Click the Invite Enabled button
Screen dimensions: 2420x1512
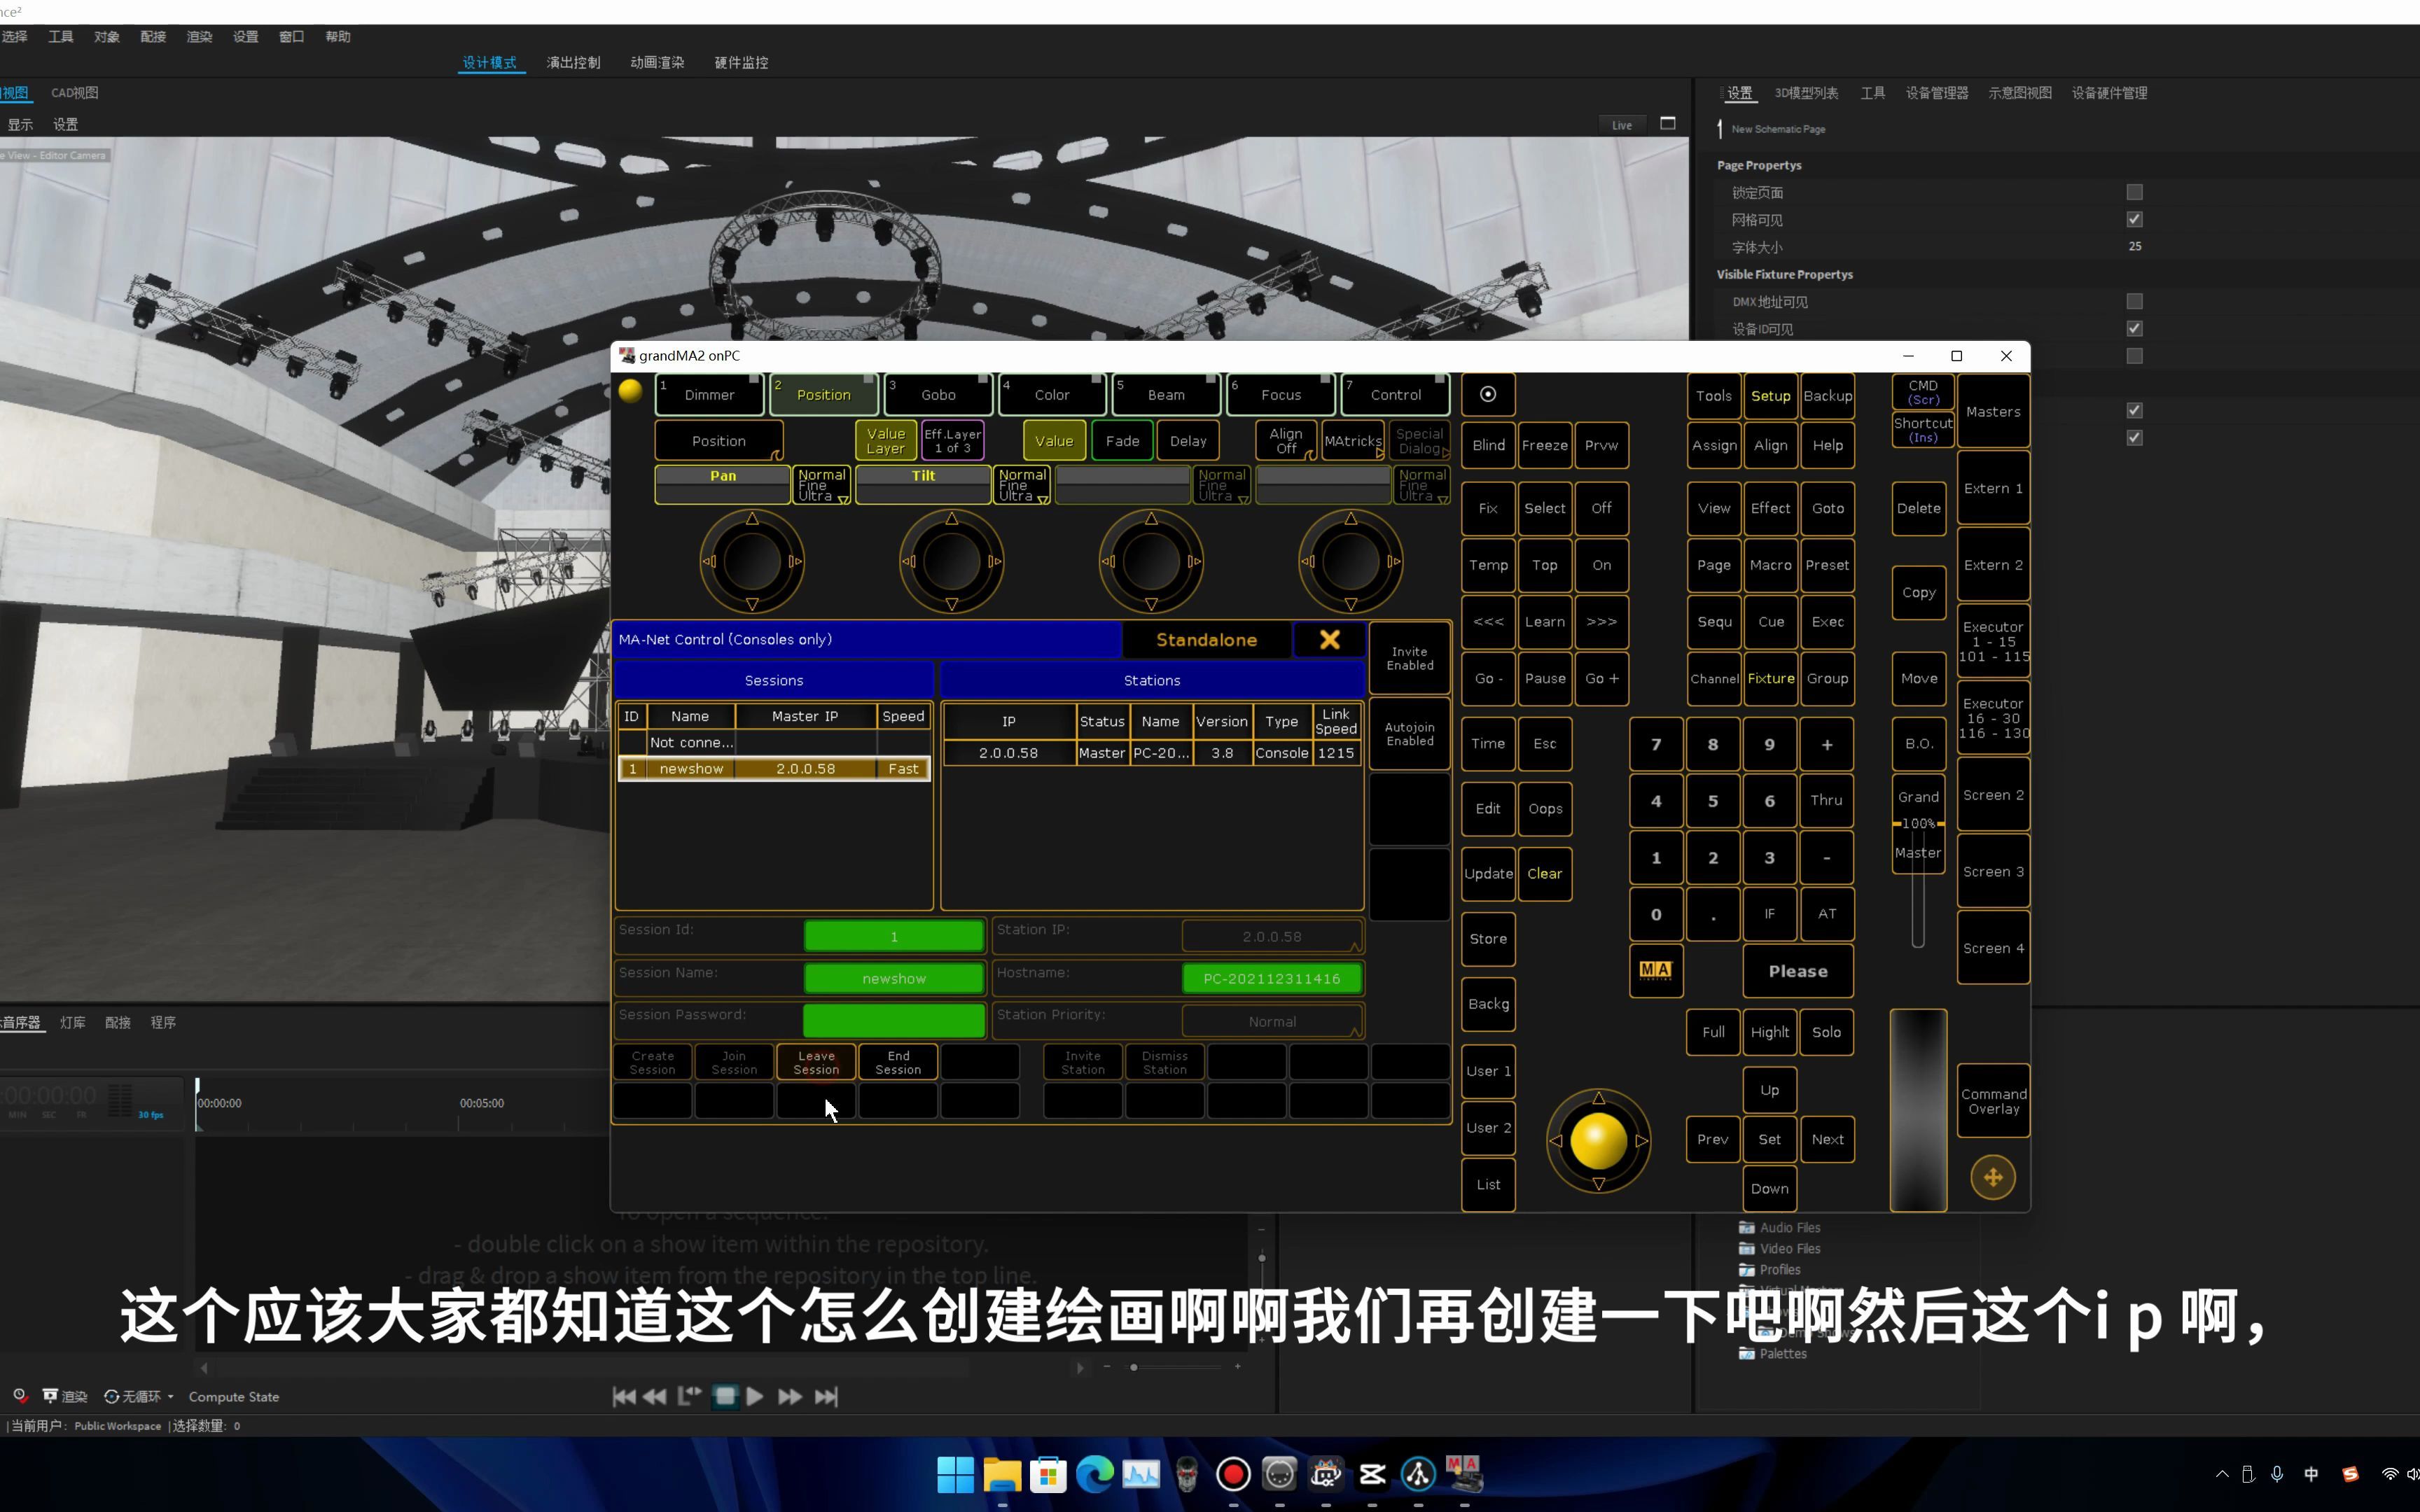pyautogui.click(x=1409, y=658)
